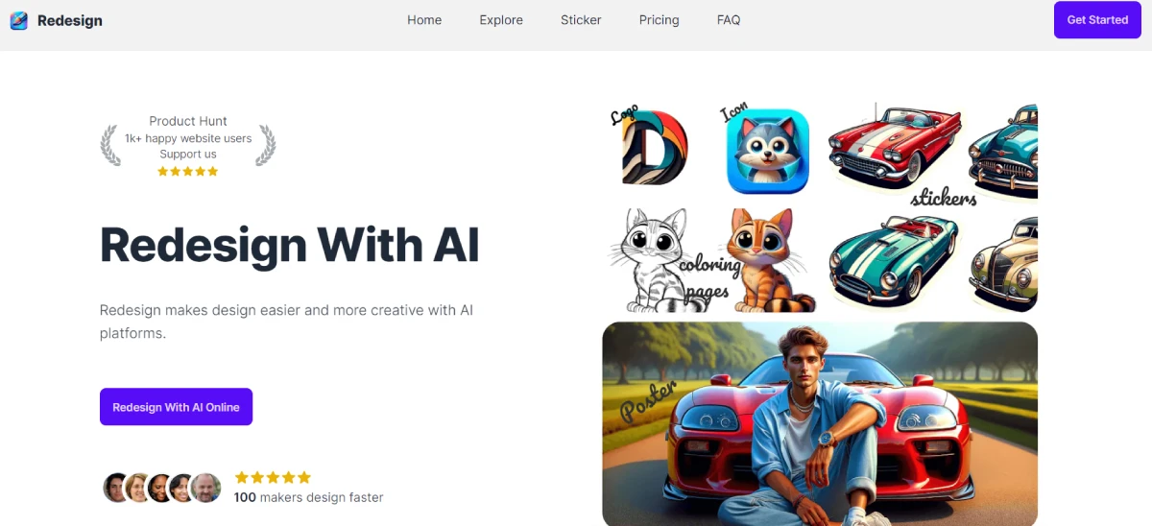Click the Get Started button
The height and width of the screenshot is (526, 1152).
click(1097, 20)
